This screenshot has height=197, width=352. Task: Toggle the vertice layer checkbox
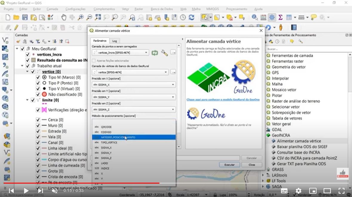coord(33,72)
